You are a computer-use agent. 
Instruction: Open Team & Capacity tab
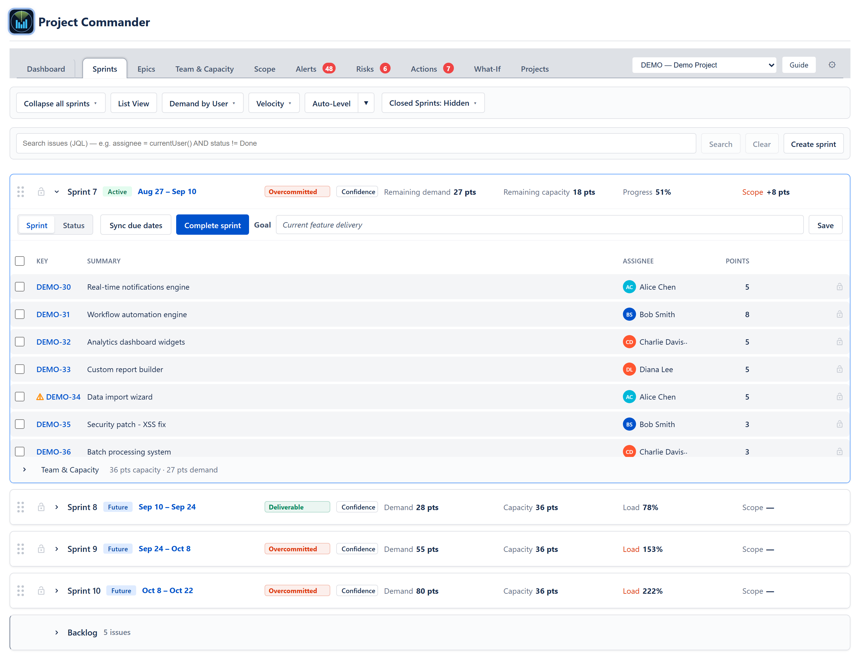(204, 69)
